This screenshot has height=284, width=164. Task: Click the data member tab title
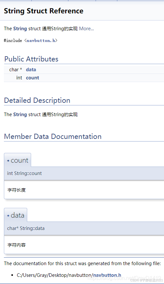tap(18, 215)
